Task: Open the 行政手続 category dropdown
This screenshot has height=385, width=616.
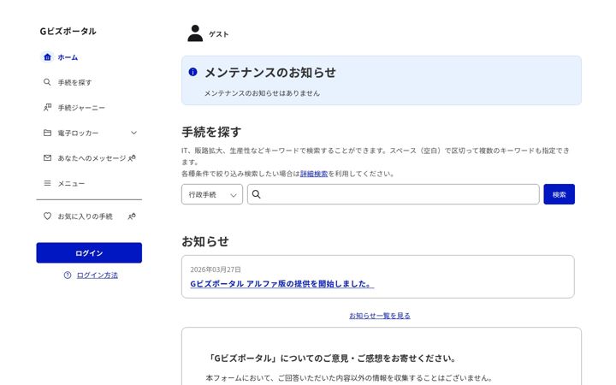Action: (212, 194)
